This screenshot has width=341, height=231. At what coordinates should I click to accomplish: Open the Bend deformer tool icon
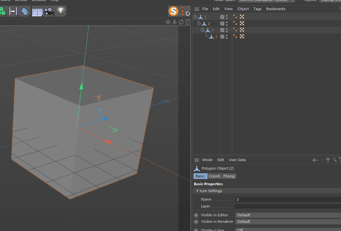[x=25, y=11]
